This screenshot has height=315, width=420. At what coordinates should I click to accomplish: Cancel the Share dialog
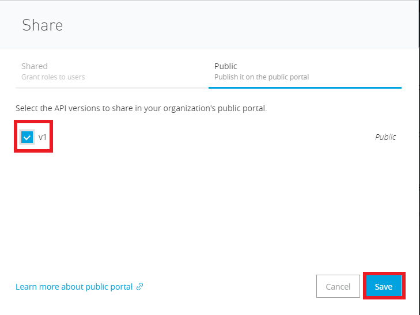point(338,287)
